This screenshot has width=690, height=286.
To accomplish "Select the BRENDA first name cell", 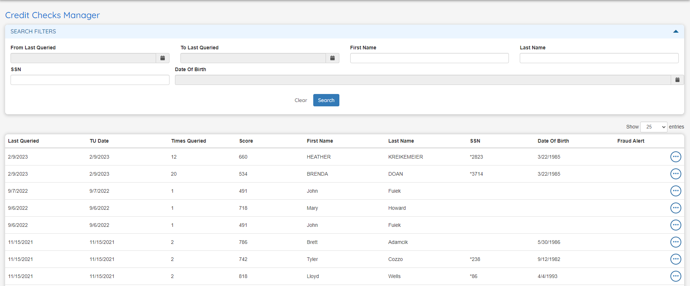I will coord(317,174).
